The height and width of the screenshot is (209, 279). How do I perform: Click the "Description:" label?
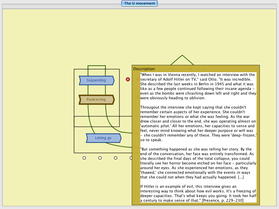pyautogui.click(x=144, y=69)
